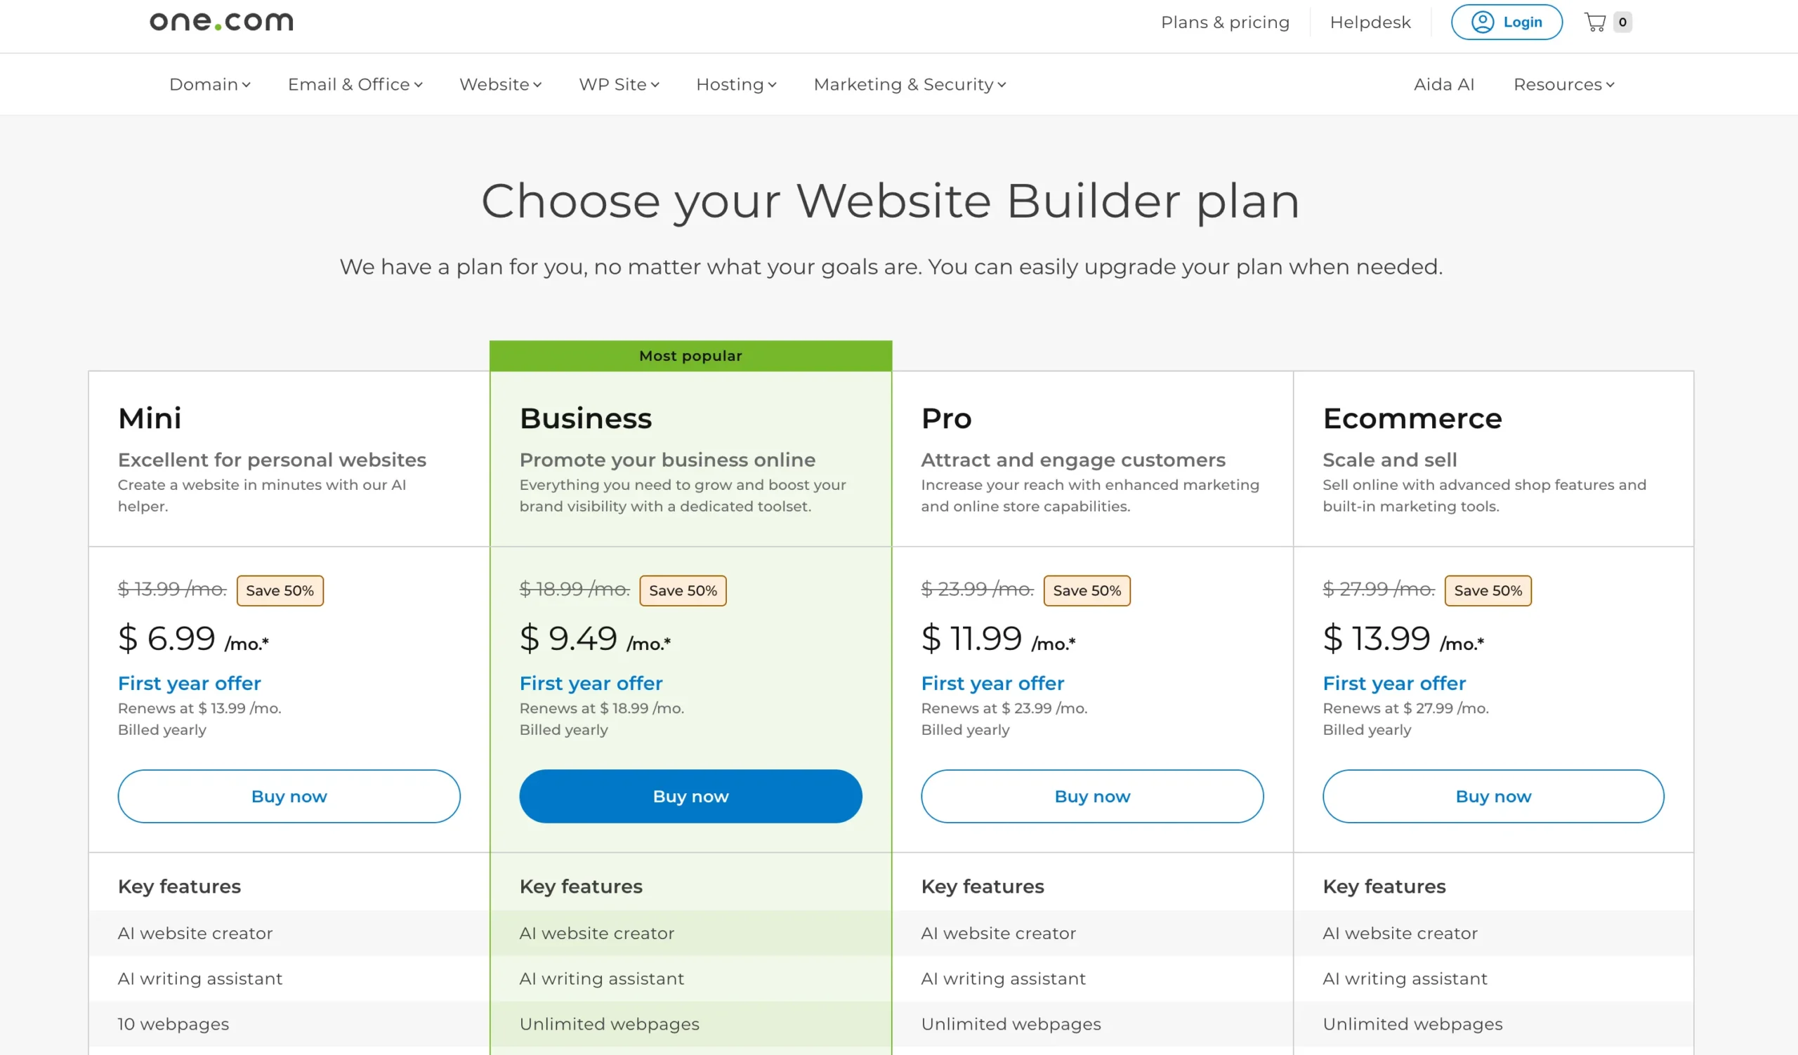Image resolution: width=1798 pixels, height=1055 pixels.
Task: Buy the Ecommerce plan now
Action: click(1492, 796)
